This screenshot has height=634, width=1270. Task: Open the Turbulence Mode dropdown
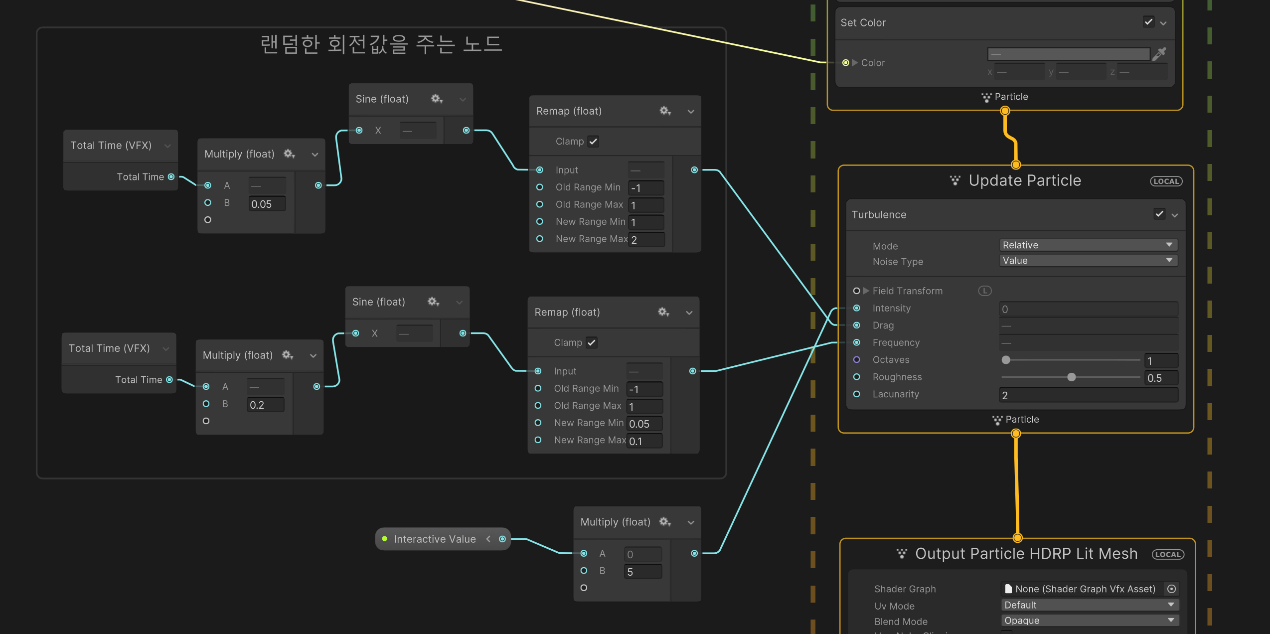click(1088, 245)
